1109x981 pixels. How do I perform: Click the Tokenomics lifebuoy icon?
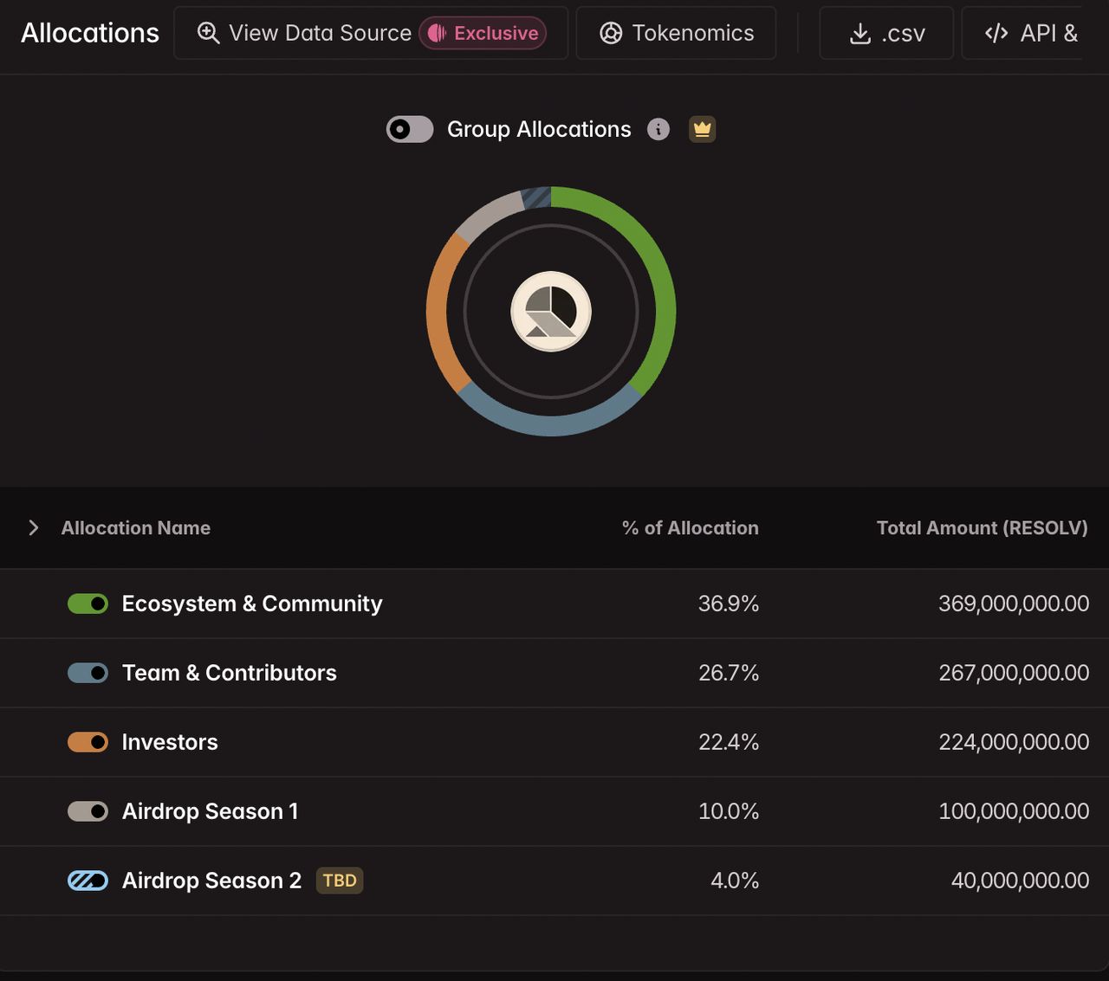(611, 33)
